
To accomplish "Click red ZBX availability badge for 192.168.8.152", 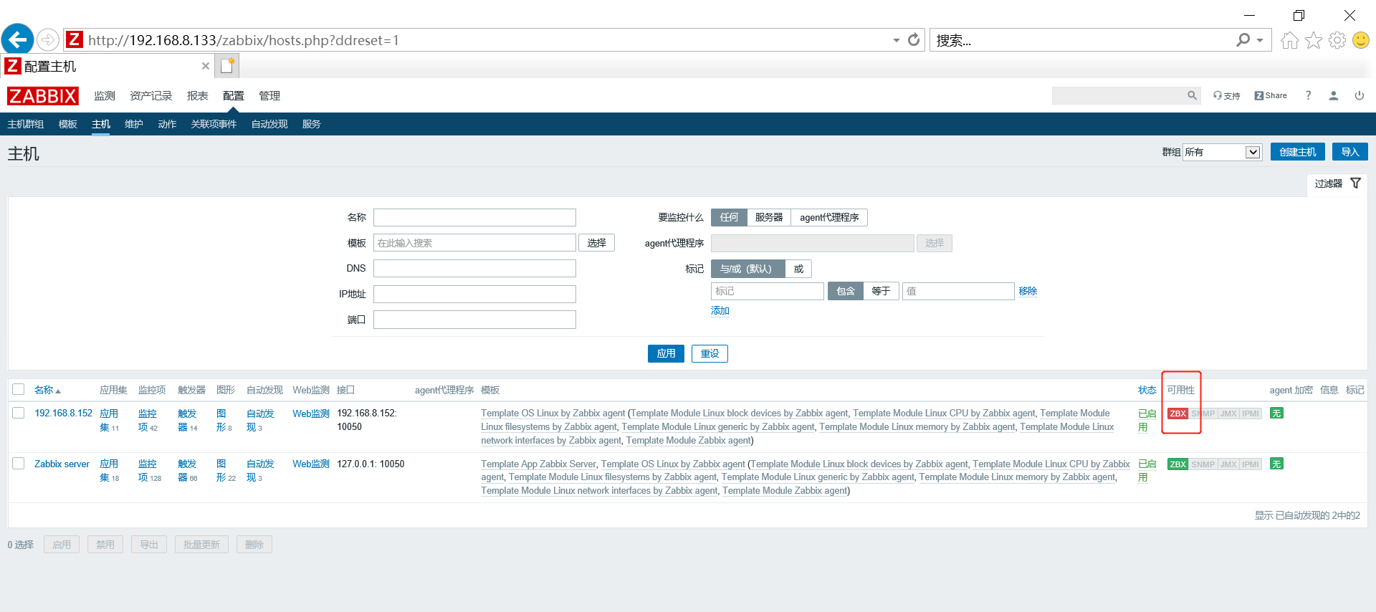I will [x=1177, y=413].
